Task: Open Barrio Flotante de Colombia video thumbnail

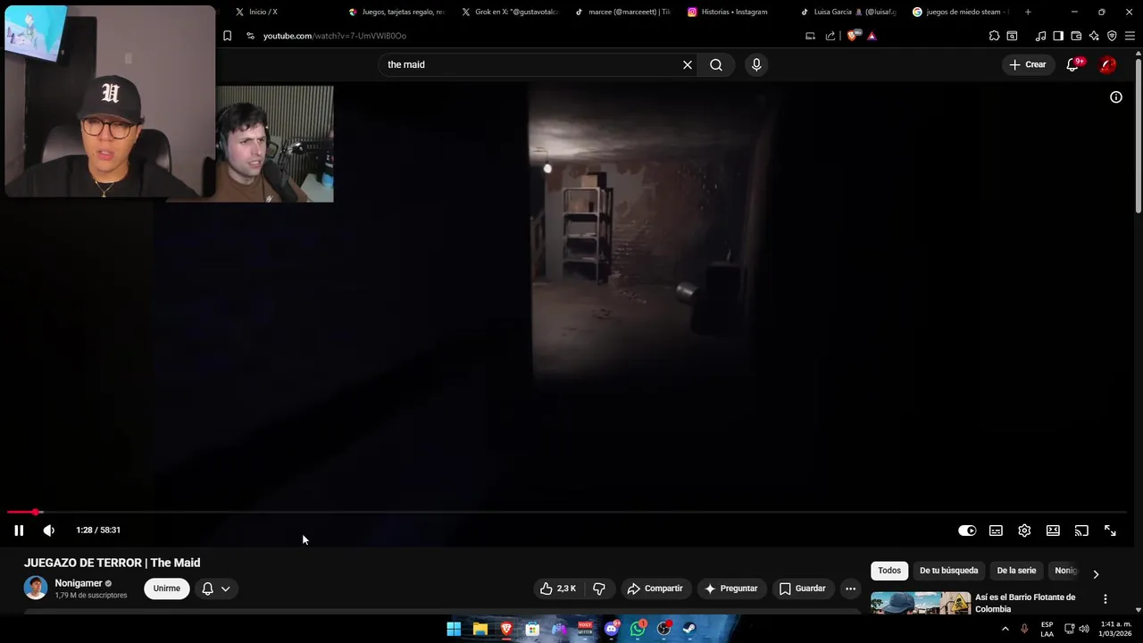Action: tap(921, 603)
